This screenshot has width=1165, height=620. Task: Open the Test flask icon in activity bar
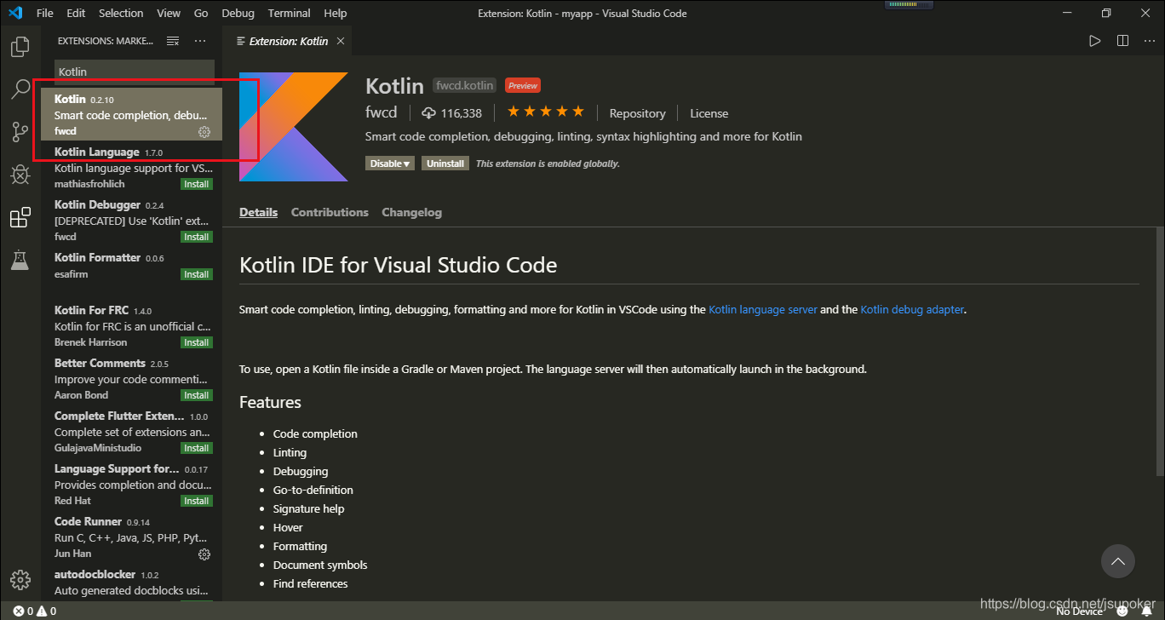point(20,261)
